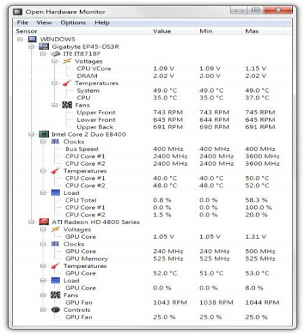Screen dimensions: 305x335
Task: Collapse ITE Voltages group
Action: 54,61
